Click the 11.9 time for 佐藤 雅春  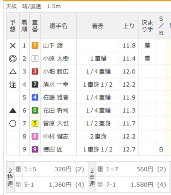(x=129, y=98)
